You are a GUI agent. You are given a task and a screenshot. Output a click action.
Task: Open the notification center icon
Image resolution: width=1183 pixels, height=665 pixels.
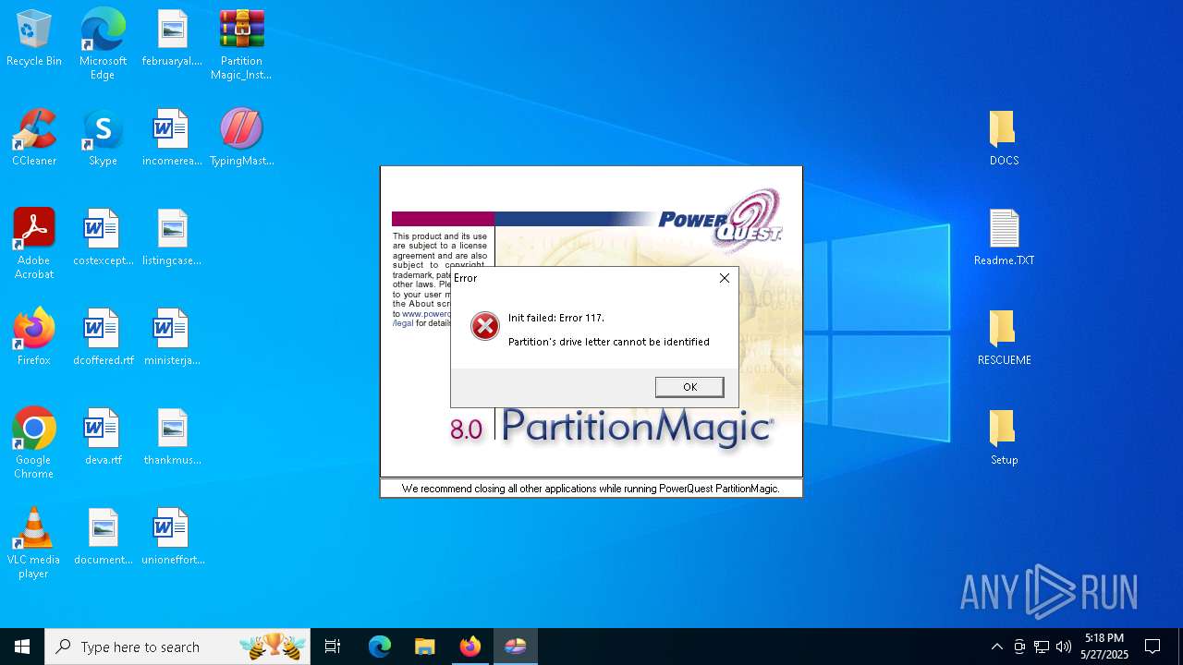pyautogui.click(x=1153, y=647)
